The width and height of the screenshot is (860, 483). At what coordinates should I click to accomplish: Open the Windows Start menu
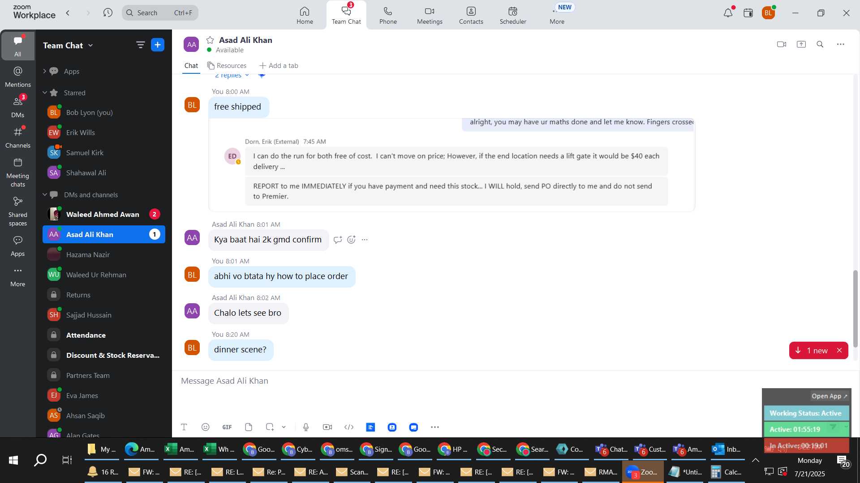(x=13, y=460)
